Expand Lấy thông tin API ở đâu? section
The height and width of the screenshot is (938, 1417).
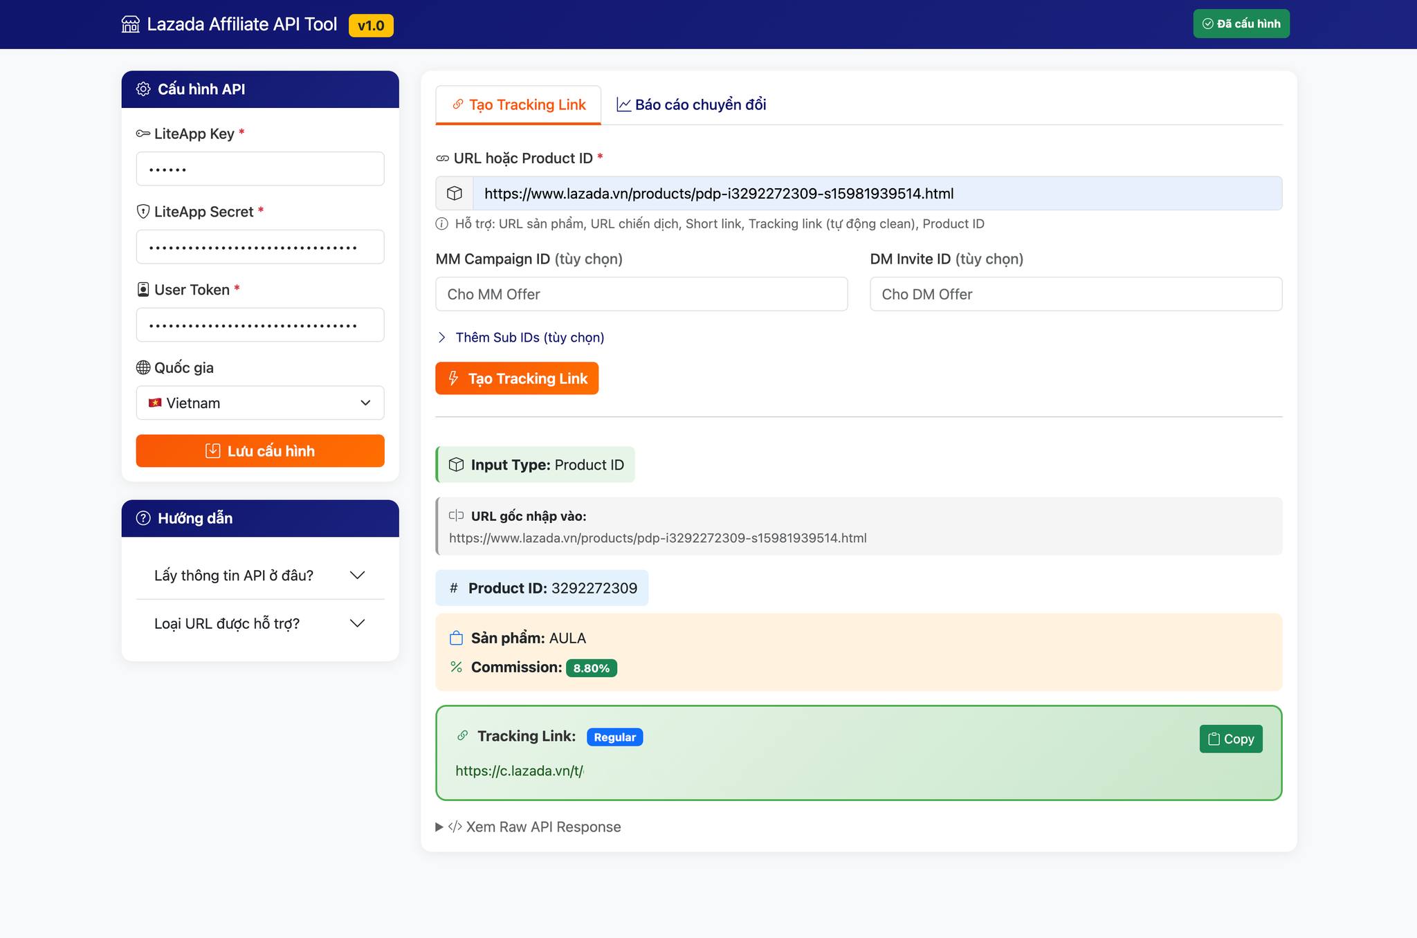click(260, 576)
